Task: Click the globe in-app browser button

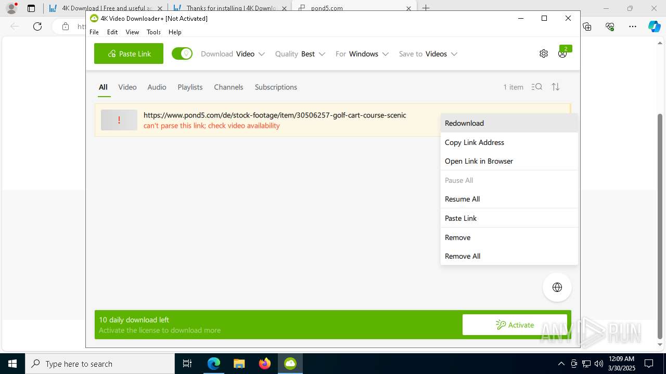Action: 557,287
